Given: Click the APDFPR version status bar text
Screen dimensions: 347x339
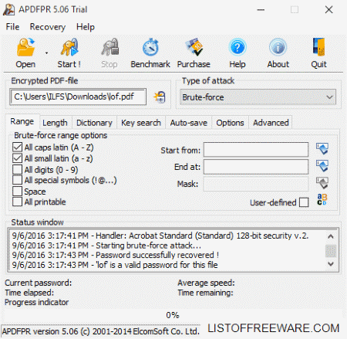Looking at the screenshot, I should point(101,331).
